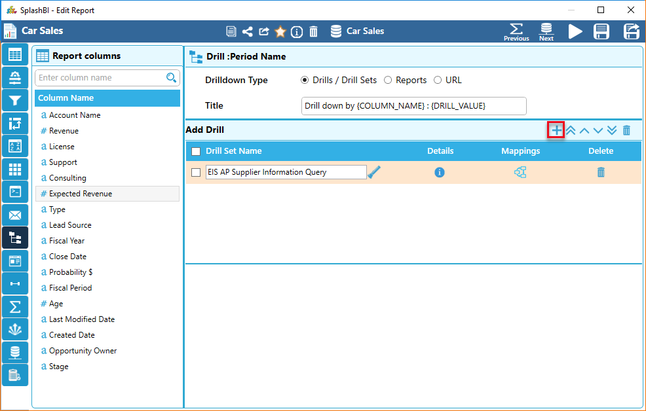Open the command prompt icon in sidebar
This screenshot has width=646, height=411.
[15, 192]
